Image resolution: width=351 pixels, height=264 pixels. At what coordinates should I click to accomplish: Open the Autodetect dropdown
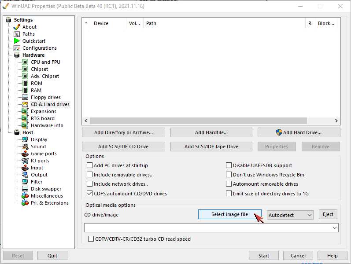[x=290, y=215]
